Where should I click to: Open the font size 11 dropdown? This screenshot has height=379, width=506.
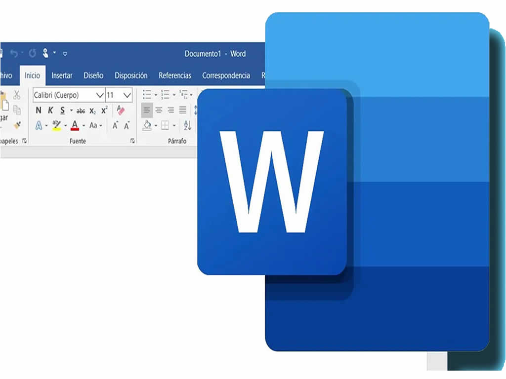[x=127, y=95]
